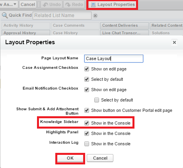The width and height of the screenshot is (183, 168).
Task: Open the Save As dropdown arrow
Action: [x=15, y=4]
